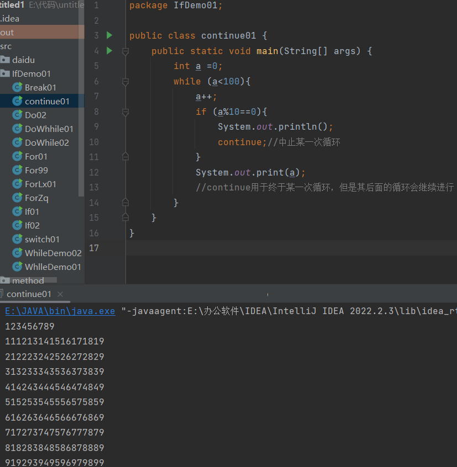This screenshot has height=467, width=457.
Task: Open the DoWhhile01 class file
Action: click(49, 129)
